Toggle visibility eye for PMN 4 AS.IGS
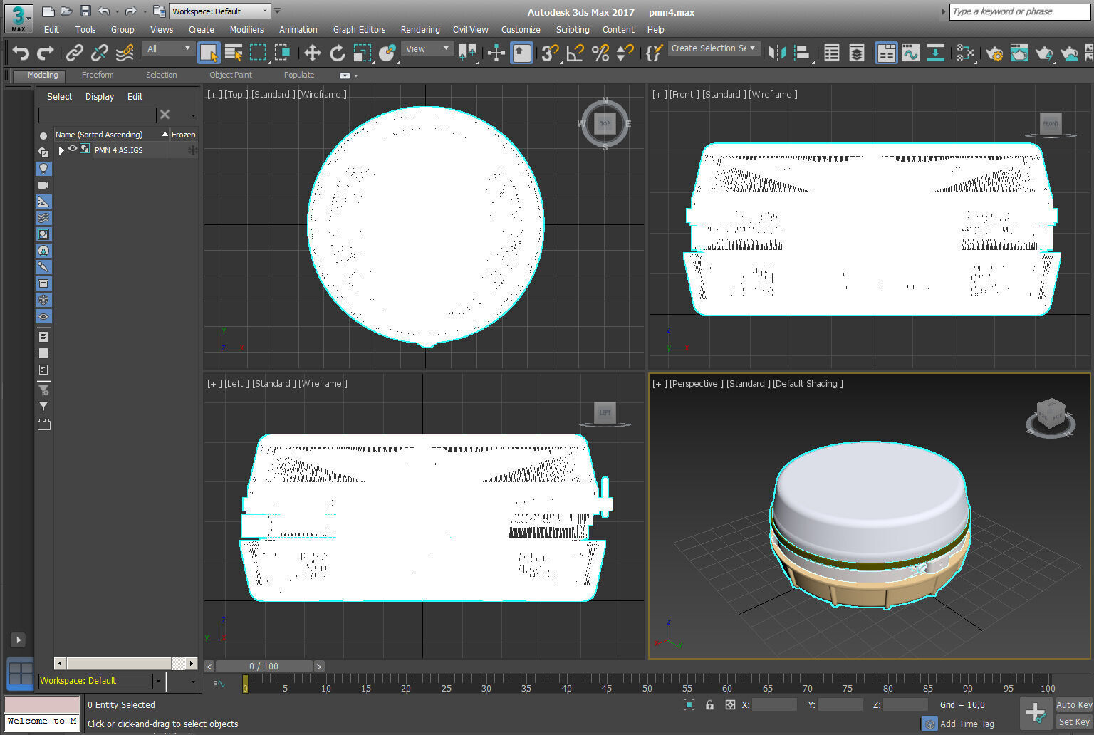 pos(73,150)
